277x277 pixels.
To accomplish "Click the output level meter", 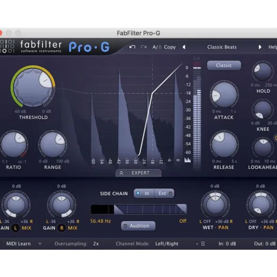I will click(197, 117).
